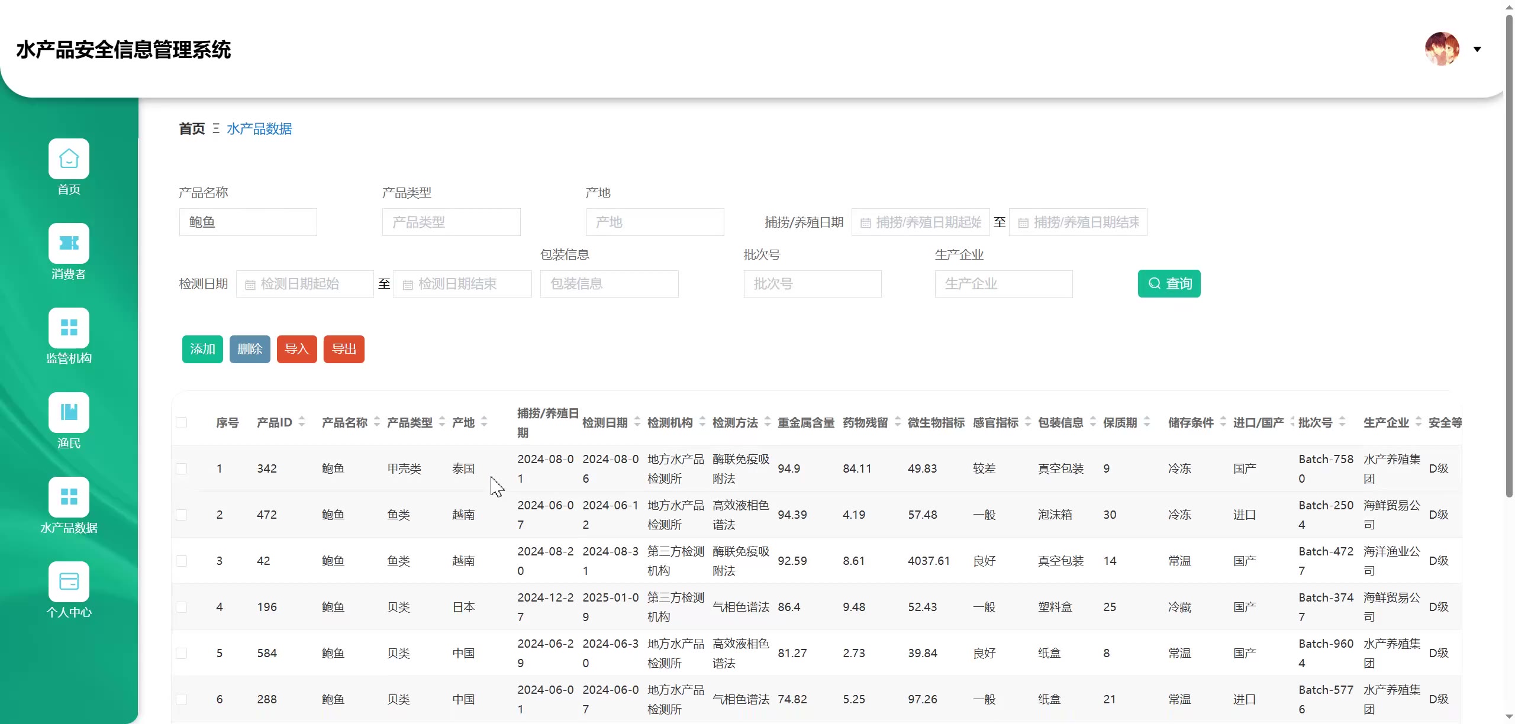1515x724 pixels.
Task: Check the row with product ID 196
Action: (x=182, y=607)
